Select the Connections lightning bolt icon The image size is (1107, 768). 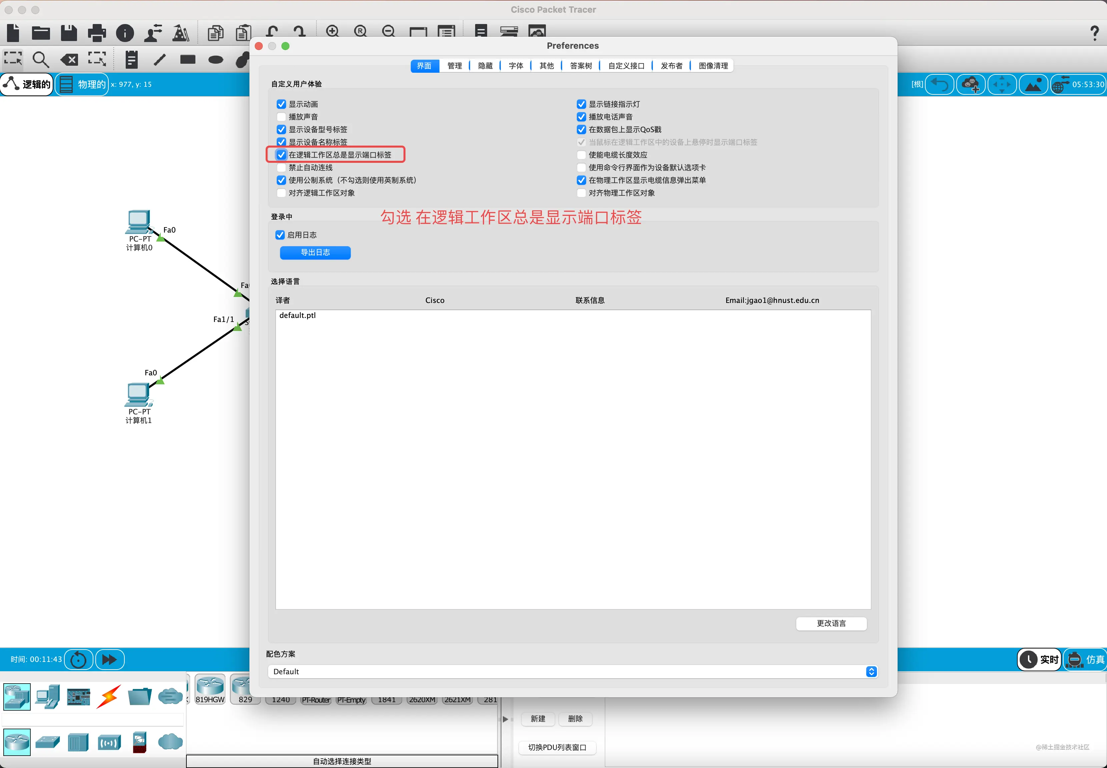pyautogui.click(x=109, y=696)
